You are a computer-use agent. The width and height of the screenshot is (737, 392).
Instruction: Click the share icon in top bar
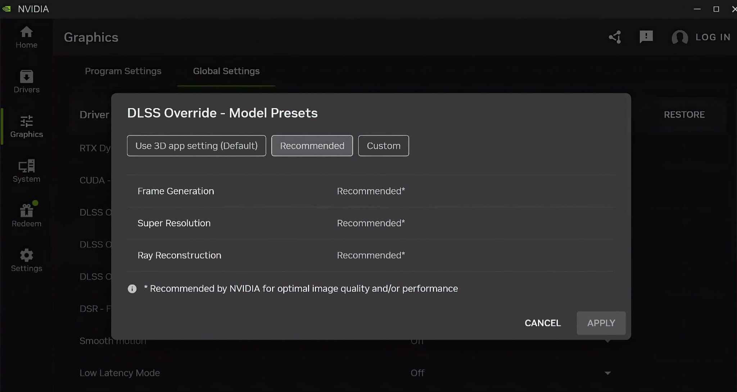click(615, 37)
